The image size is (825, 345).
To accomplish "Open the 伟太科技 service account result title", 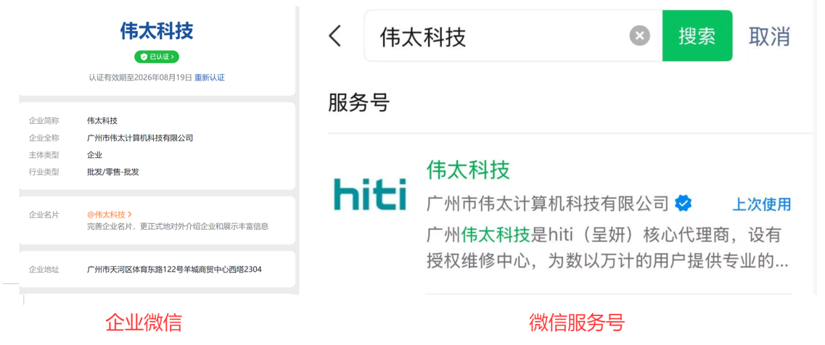I will point(468,170).
